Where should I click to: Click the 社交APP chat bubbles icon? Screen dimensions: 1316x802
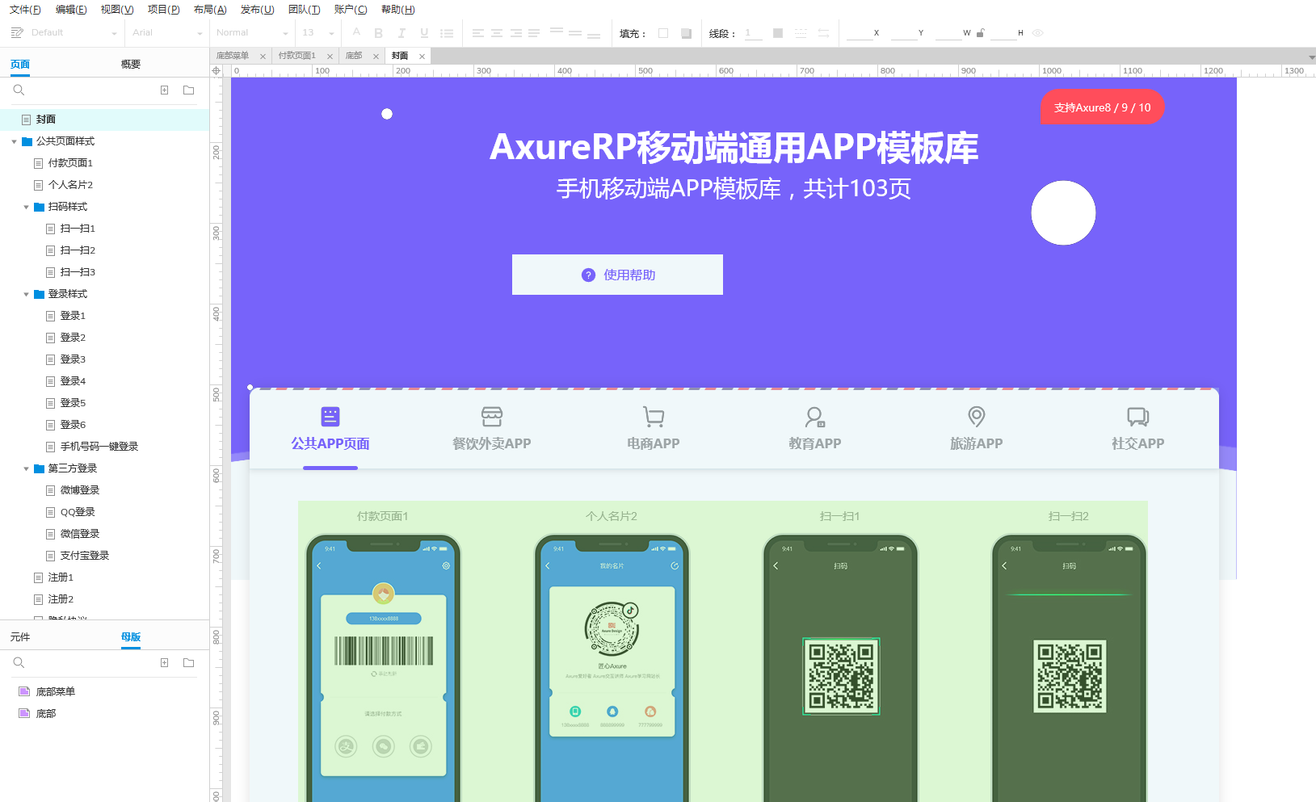(1137, 417)
